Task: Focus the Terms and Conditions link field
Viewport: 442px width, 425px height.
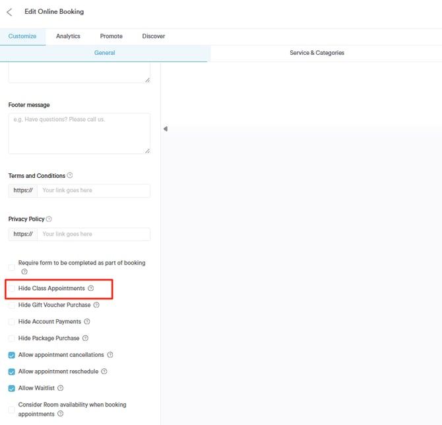Action: pos(94,190)
